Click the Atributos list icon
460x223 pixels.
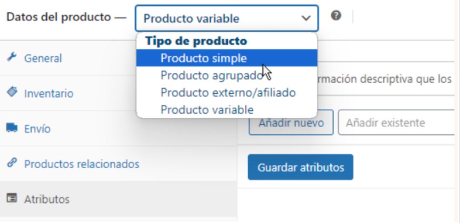(11, 199)
